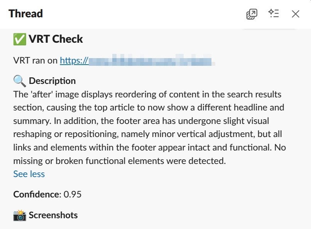This screenshot has width=311, height=229.
Task: Click the magnifying glass emoji beside Description
Action: point(19,81)
